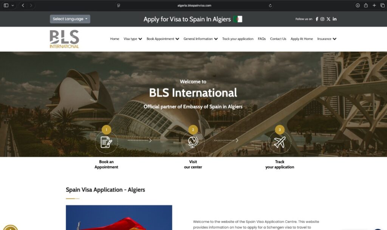
Task: Click the Visit our center globe icon
Action: click(x=193, y=142)
